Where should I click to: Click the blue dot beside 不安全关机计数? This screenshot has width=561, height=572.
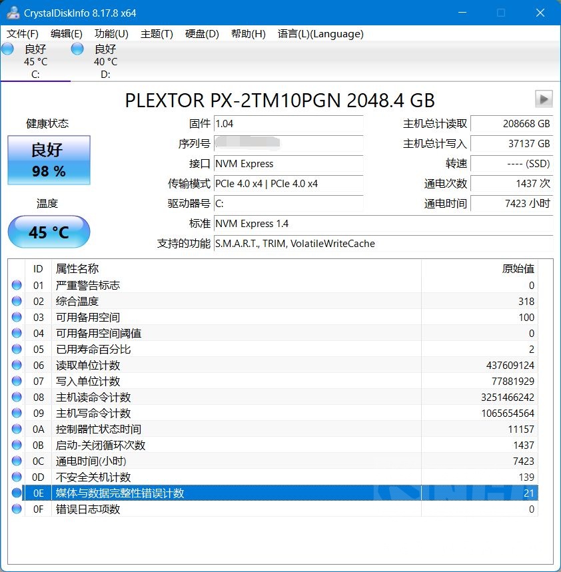click(x=17, y=477)
